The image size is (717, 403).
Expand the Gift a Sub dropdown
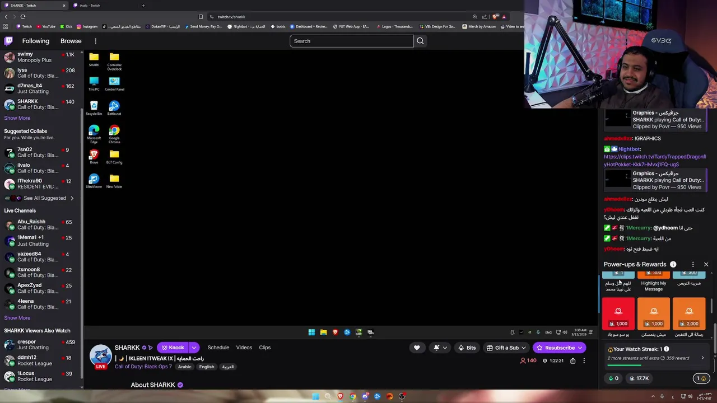click(523, 348)
